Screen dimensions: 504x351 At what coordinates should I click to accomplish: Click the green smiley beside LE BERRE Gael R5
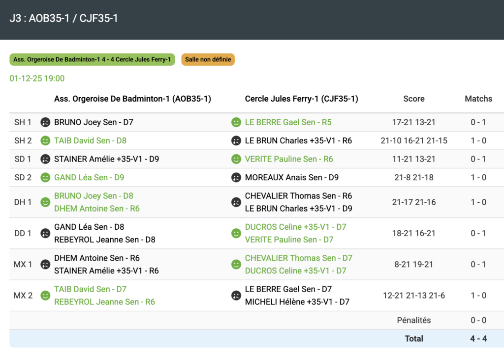point(236,122)
